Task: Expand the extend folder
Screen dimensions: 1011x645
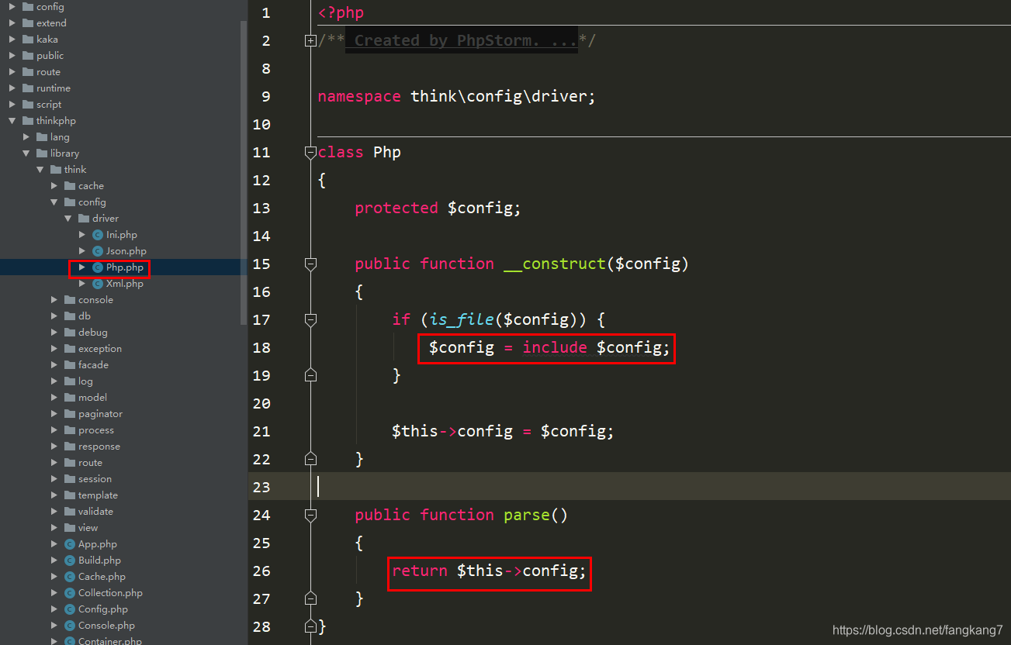Action: pyautogui.click(x=12, y=23)
